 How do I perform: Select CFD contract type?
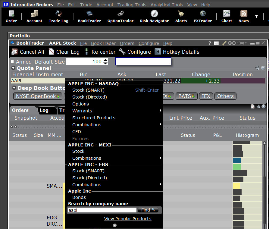114,132
